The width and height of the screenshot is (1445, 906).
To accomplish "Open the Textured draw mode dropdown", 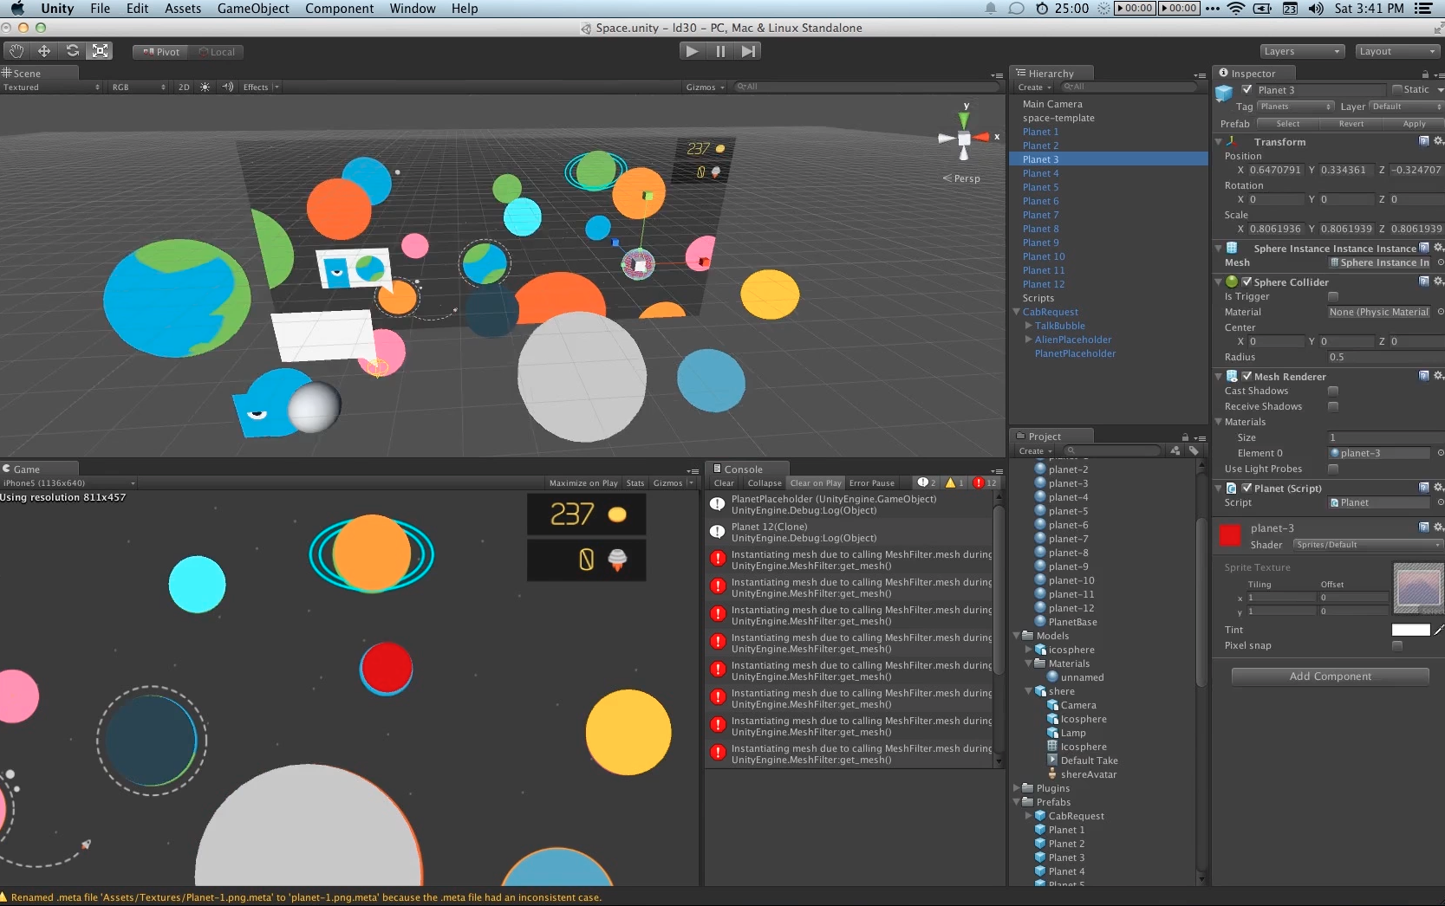I will point(51,87).
